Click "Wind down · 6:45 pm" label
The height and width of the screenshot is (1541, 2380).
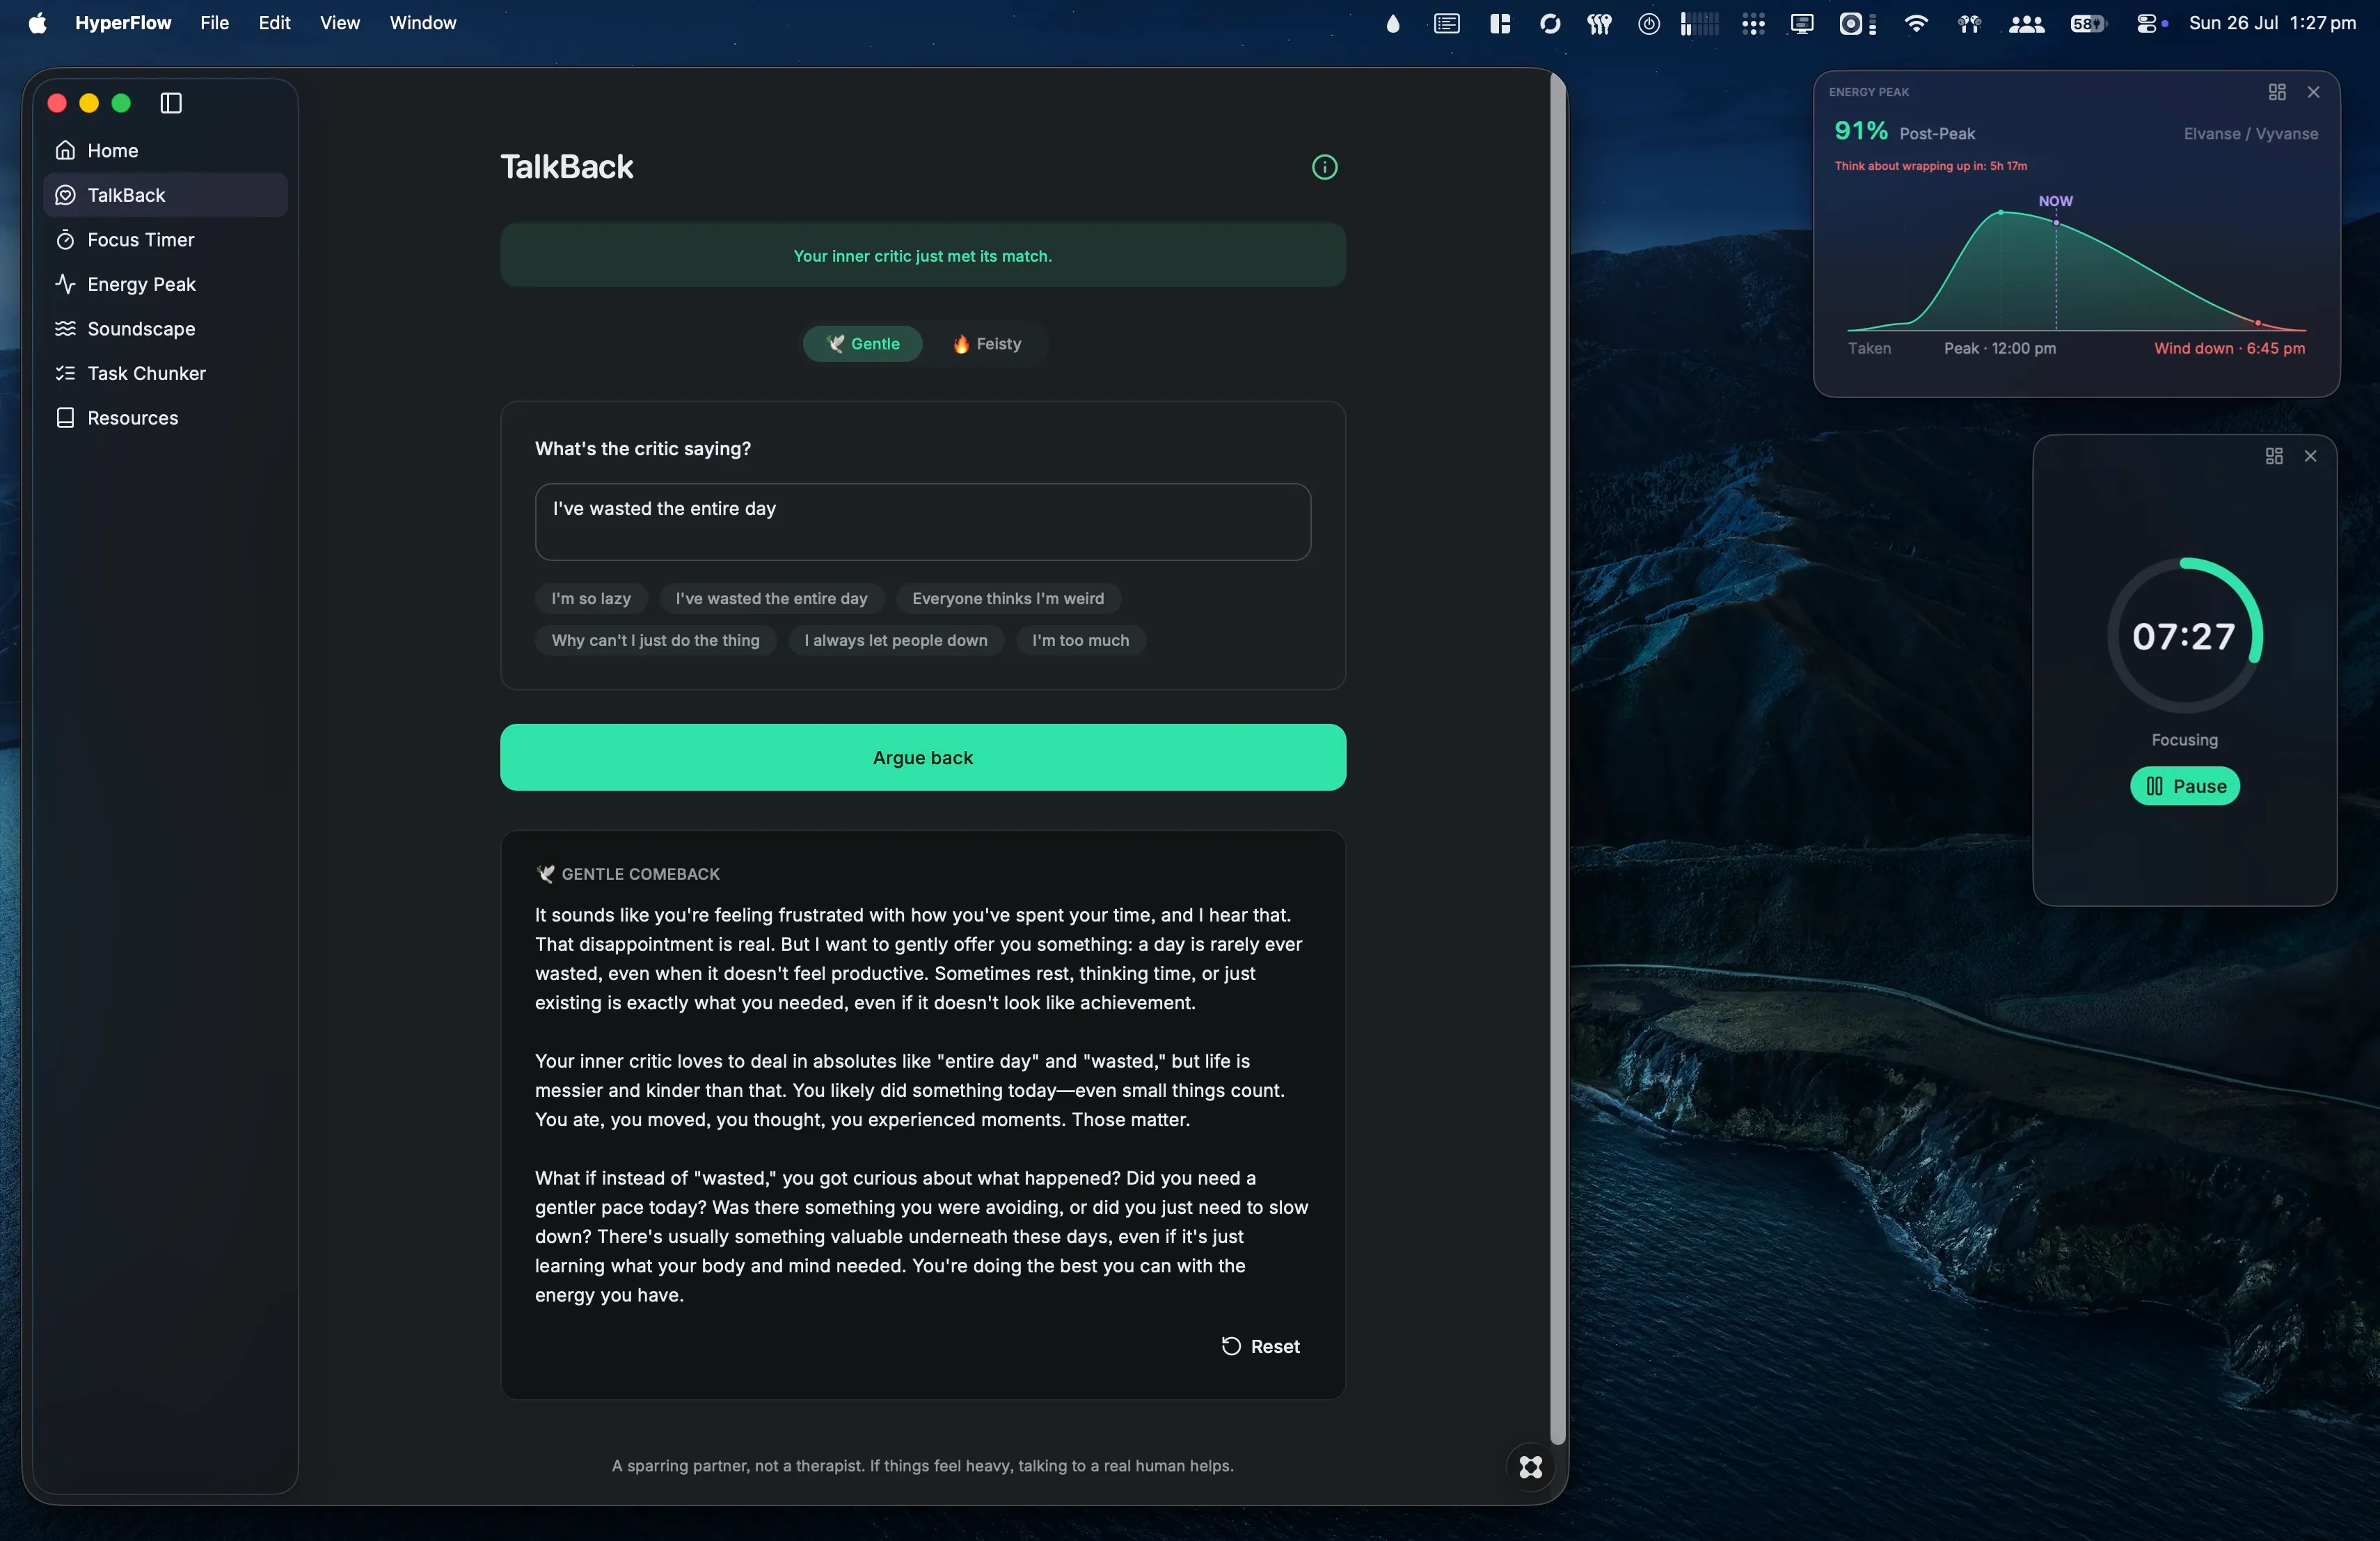coord(2229,348)
